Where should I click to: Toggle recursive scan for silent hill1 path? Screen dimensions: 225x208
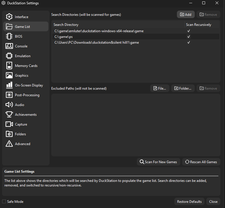[188, 42]
